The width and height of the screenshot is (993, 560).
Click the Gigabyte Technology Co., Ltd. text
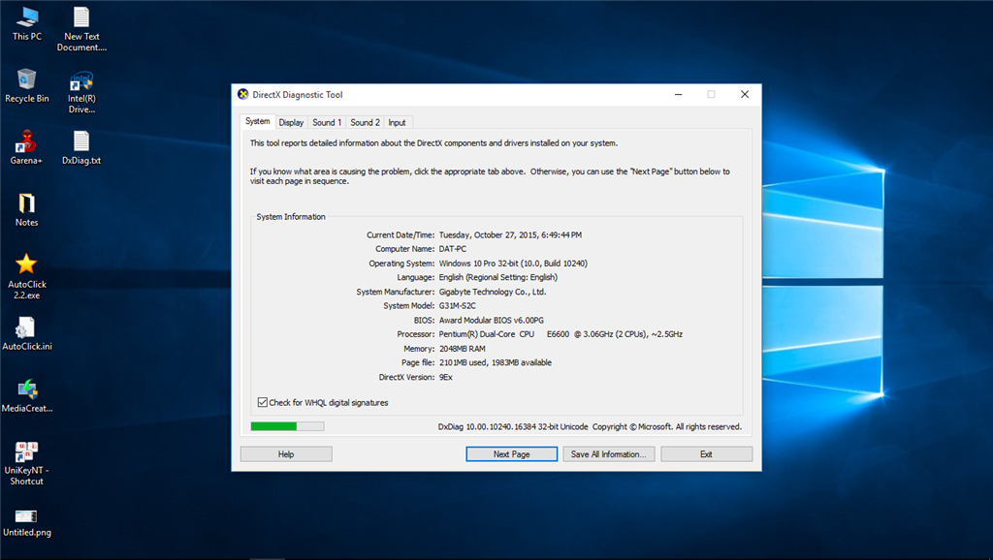pyautogui.click(x=493, y=292)
